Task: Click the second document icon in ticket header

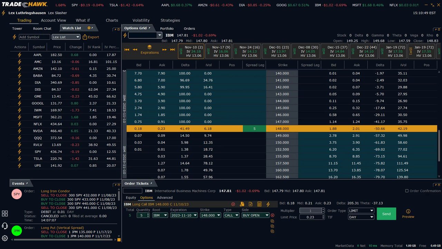Action: click(251, 204)
